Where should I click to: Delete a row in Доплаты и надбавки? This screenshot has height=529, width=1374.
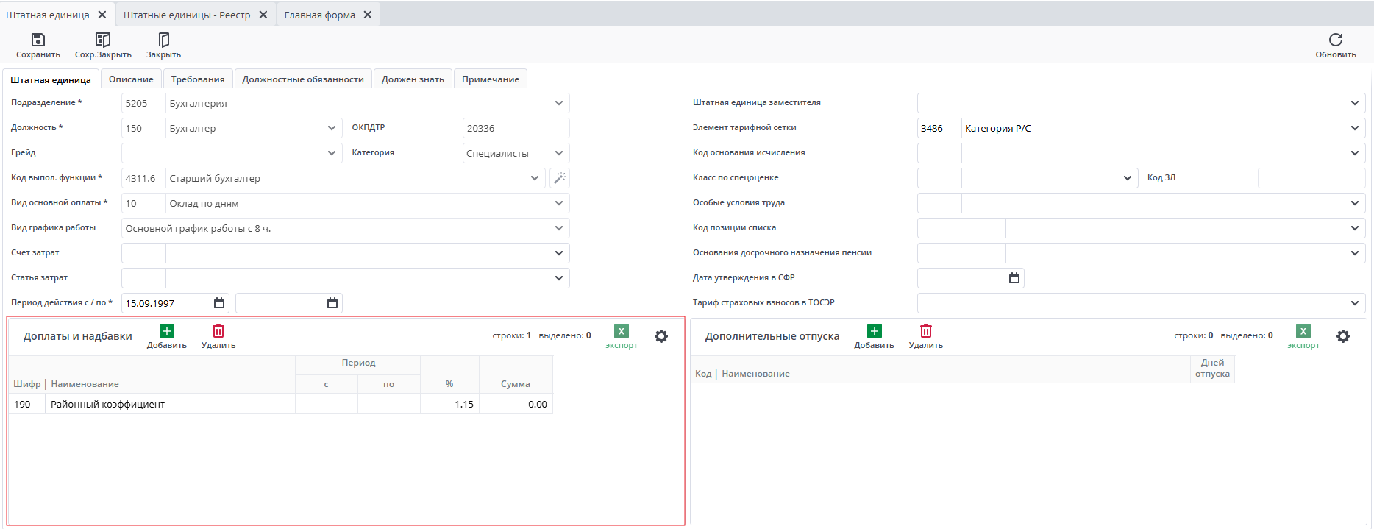218,338
